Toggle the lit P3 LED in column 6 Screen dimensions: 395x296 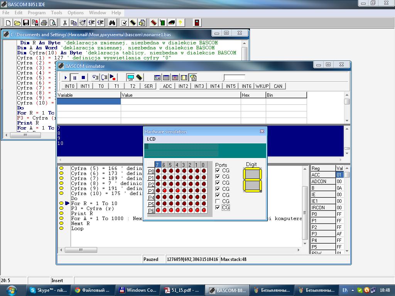click(x=164, y=190)
